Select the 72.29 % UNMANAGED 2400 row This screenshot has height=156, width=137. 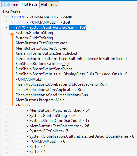(41, 17)
